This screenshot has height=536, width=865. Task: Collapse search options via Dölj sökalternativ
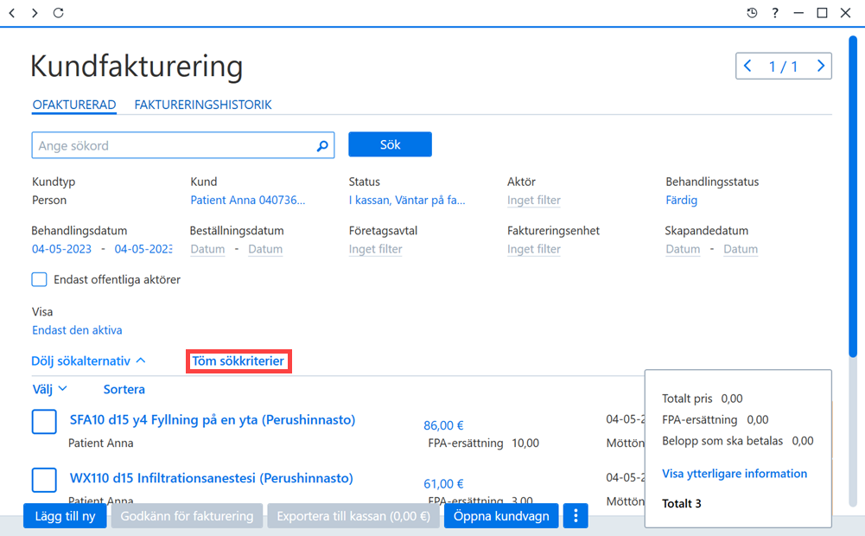click(88, 361)
